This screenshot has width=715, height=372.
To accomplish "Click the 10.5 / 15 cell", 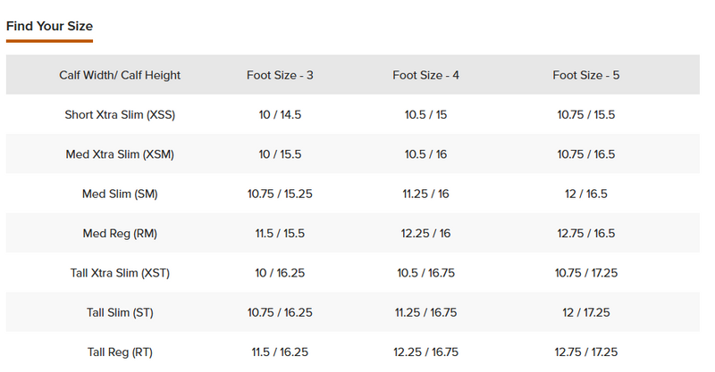I will (426, 115).
